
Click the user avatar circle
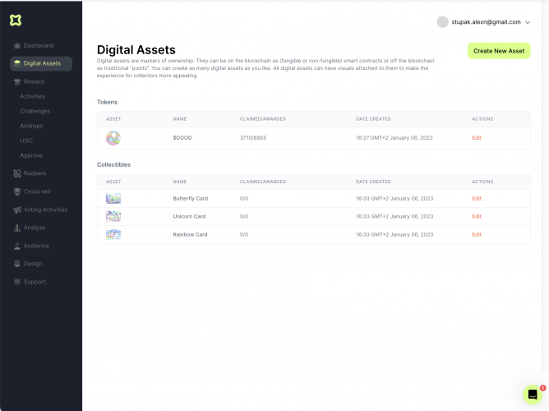click(442, 21)
